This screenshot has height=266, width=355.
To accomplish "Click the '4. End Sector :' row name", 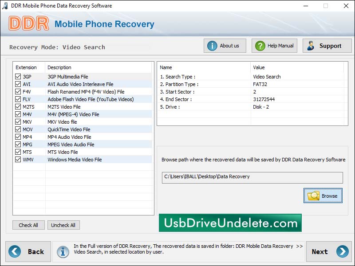I will (176, 99).
